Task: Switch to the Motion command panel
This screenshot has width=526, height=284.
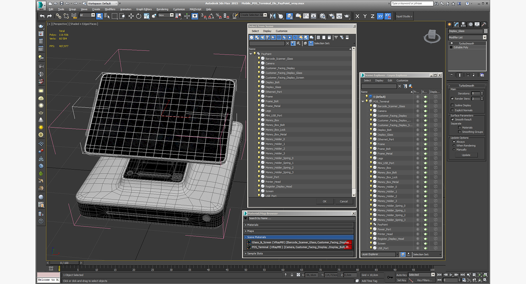Action: point(471,24)
